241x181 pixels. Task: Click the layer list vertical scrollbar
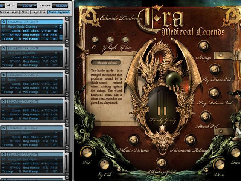pyautogui.click(x=70, y=84)
